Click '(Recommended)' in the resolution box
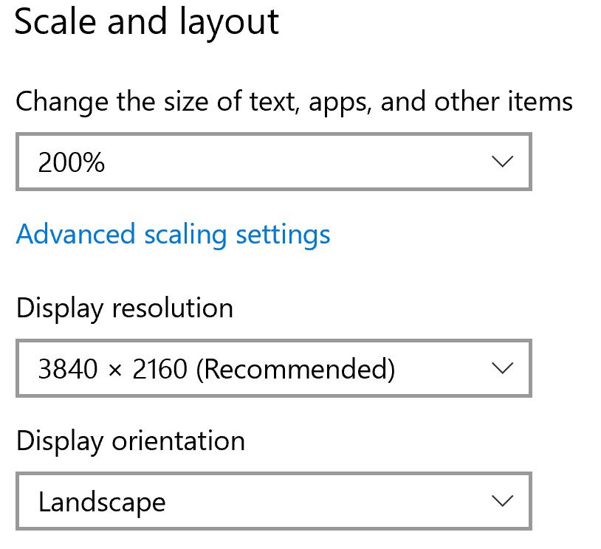The image size is (601, 549). (x=295, y=368)
